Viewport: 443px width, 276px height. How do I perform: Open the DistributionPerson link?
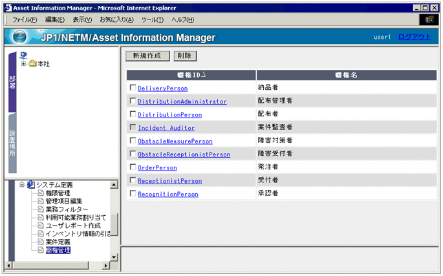coord(170,115)
